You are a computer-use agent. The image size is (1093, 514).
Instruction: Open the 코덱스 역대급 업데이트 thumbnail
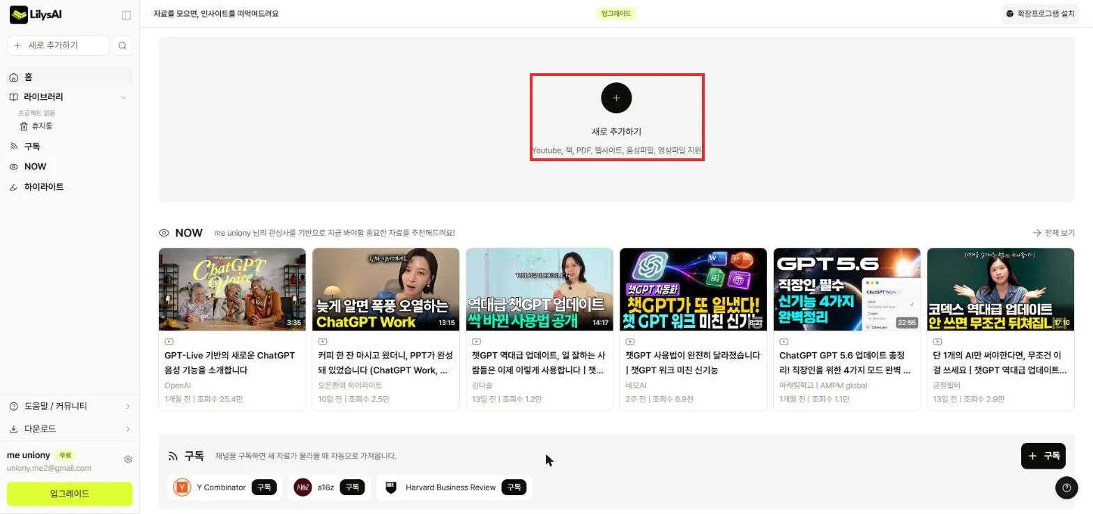(x=1001, y=289)
